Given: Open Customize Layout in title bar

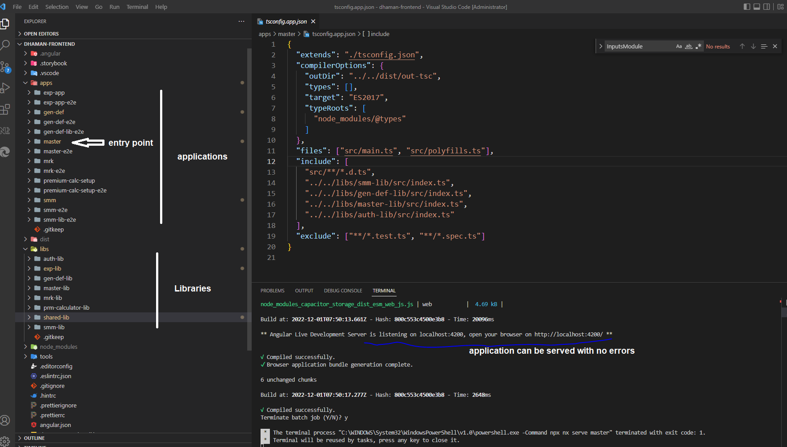Looking at the screenshot, I should [780, 7].
